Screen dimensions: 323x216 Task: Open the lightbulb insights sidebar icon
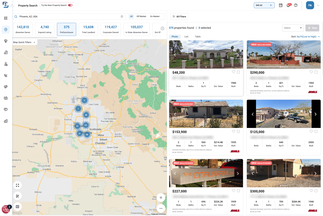click(x=6, y=41)
